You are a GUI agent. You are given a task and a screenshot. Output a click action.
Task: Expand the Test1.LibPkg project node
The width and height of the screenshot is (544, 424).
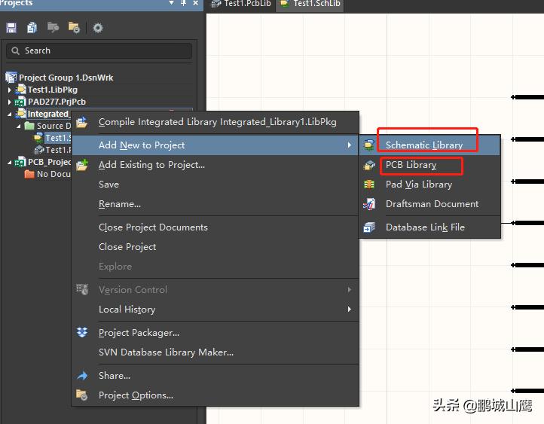pyautogui.click(x=10, y=90)
